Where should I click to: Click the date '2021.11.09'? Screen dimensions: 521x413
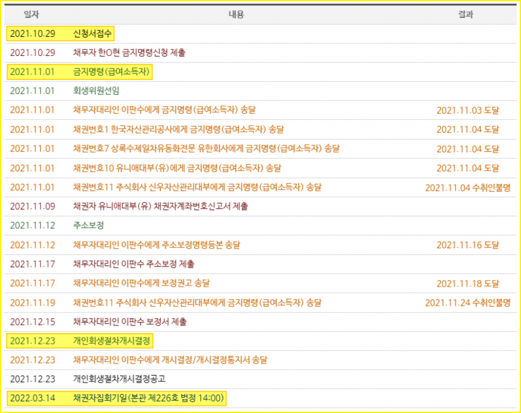click(x=32, y=206)
